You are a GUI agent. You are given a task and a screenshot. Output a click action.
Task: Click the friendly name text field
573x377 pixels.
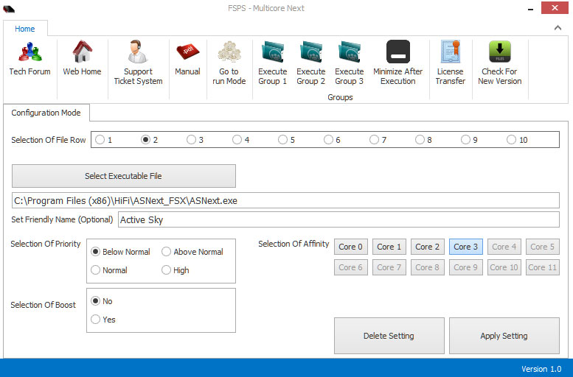click(338, 219)
